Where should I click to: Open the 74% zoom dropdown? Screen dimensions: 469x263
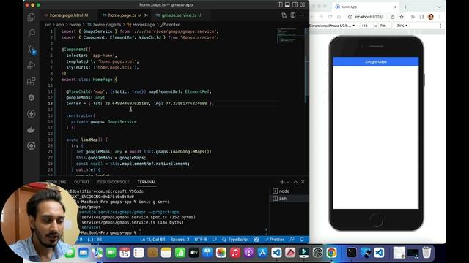[402, 26]
